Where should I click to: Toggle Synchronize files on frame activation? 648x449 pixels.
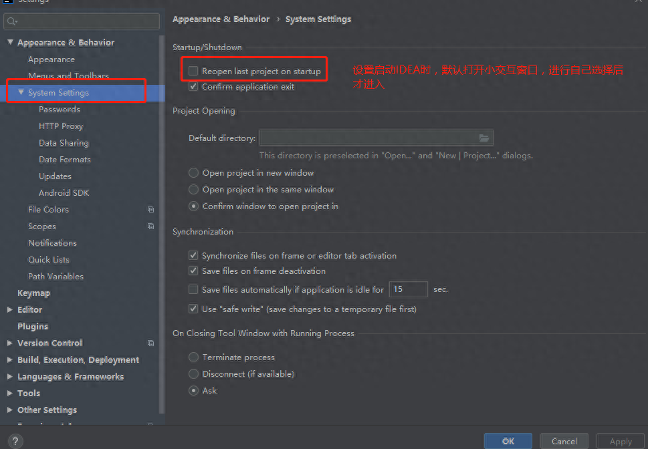193,255
